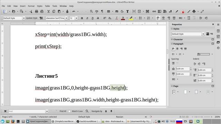Click the Paste clipboard icon
Screen dimensions: 221x124
59,11
